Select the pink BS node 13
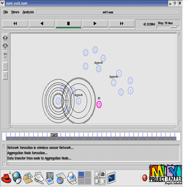Screen dimensions: 187x187 (x=99, y=105)
